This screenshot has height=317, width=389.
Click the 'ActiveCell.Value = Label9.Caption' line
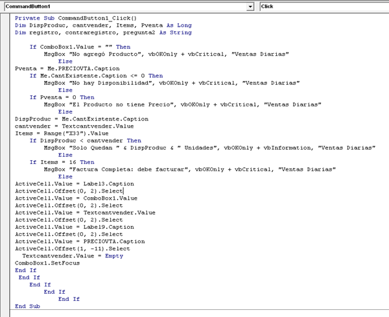[x=75, y=227]
